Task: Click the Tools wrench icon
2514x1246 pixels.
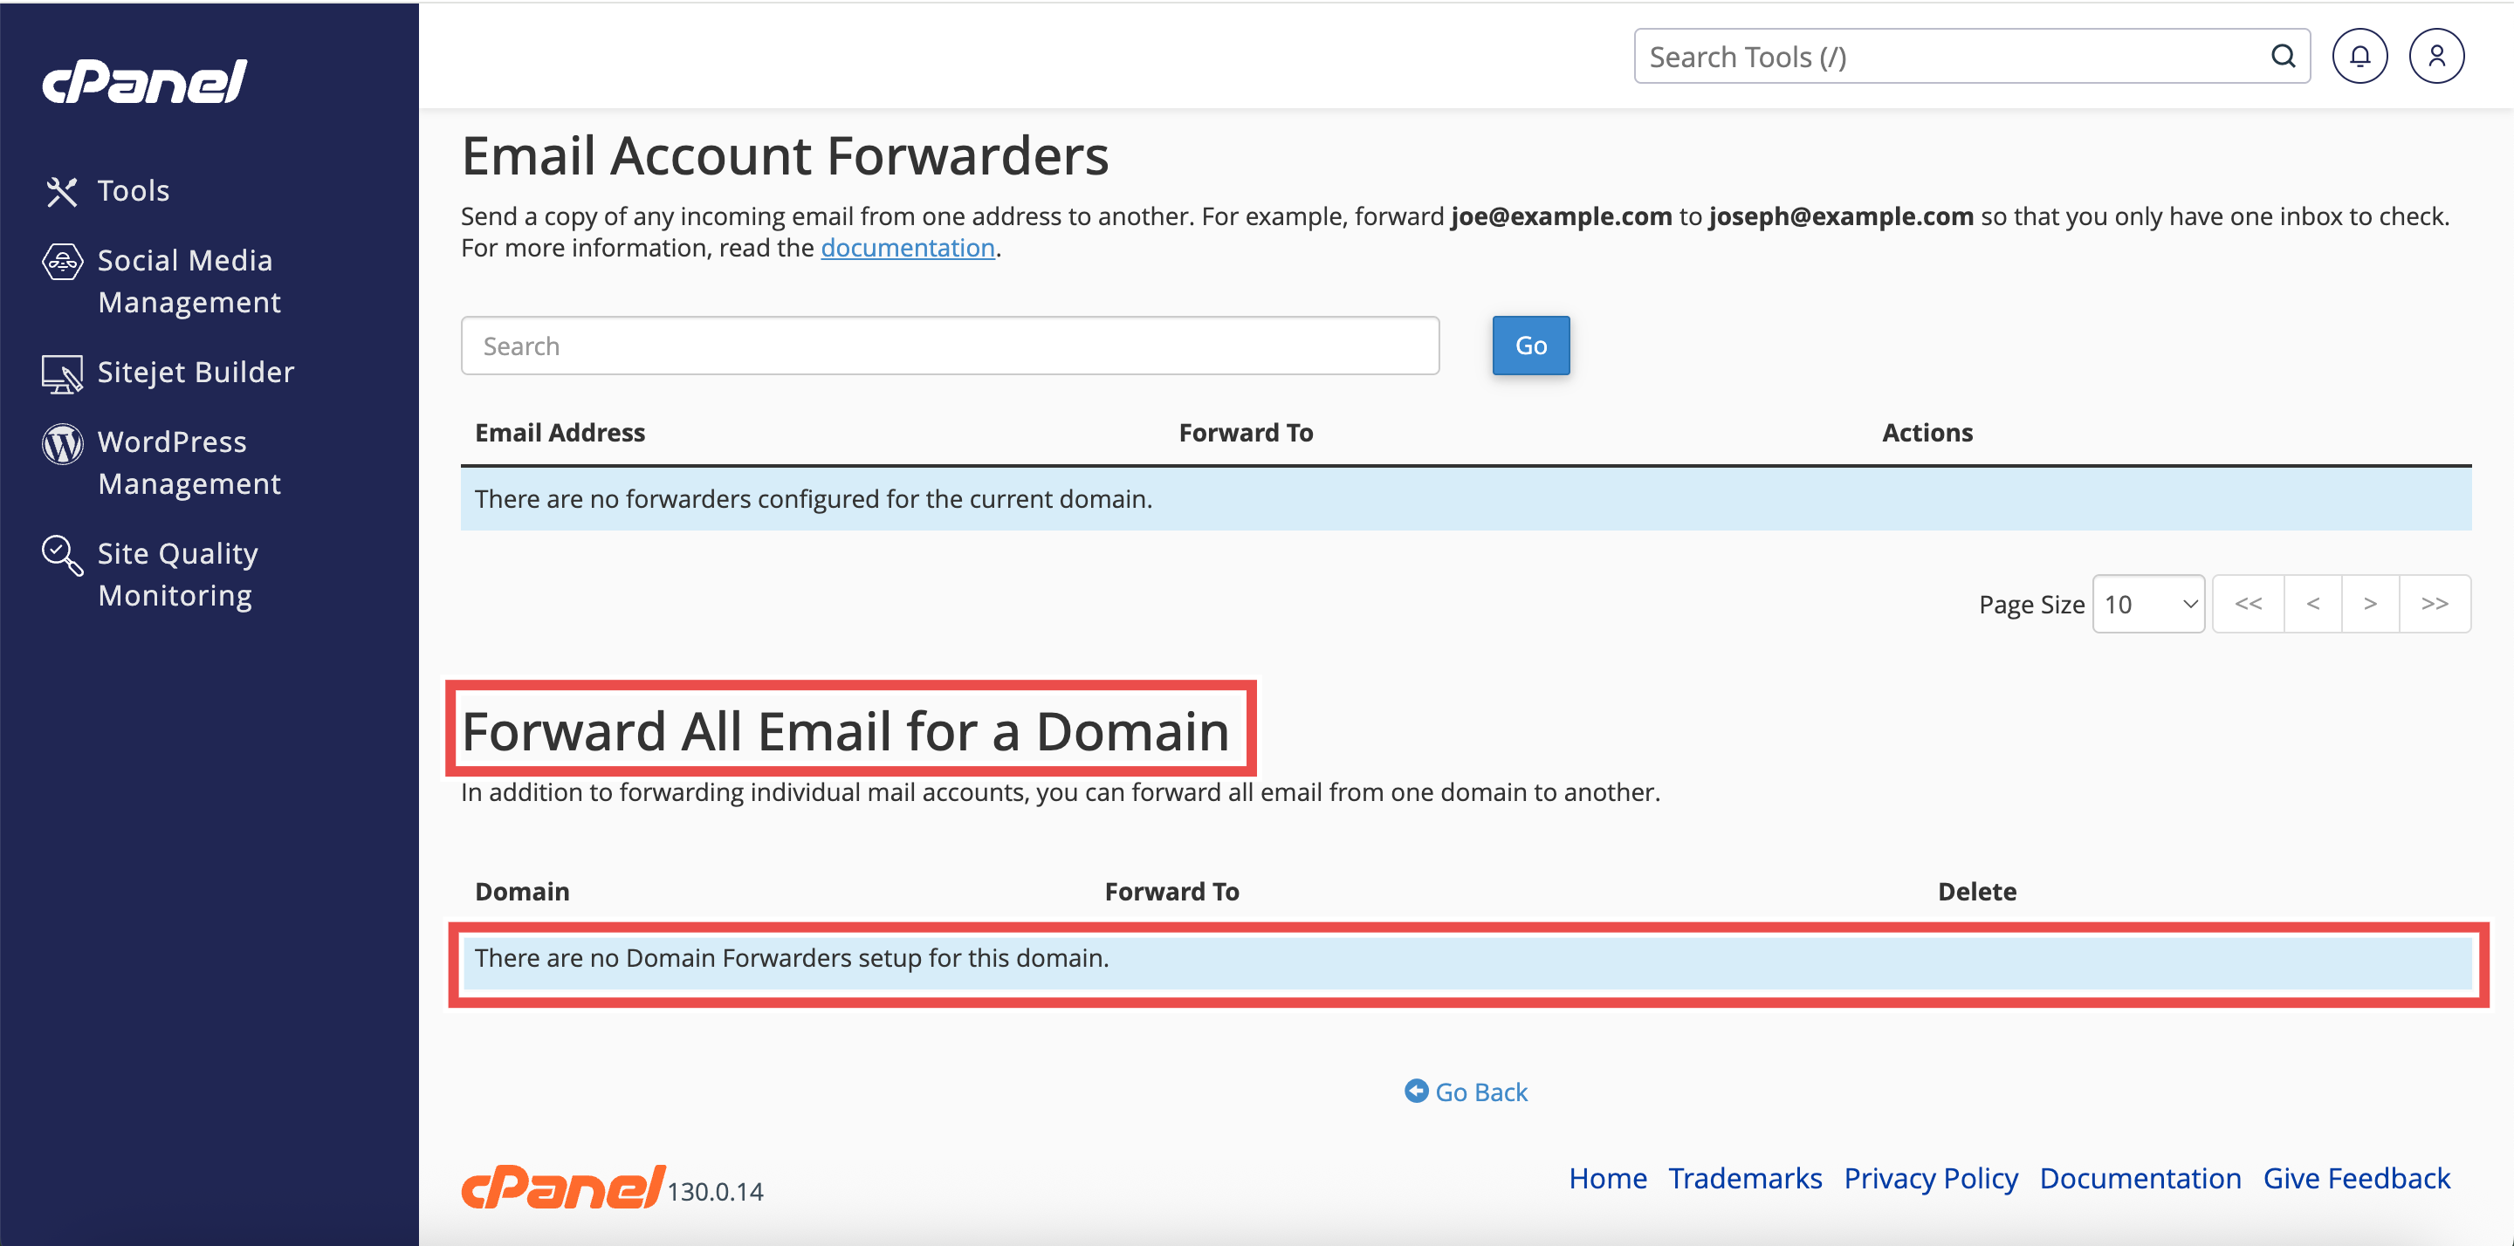Action: (x=61, y=191)
